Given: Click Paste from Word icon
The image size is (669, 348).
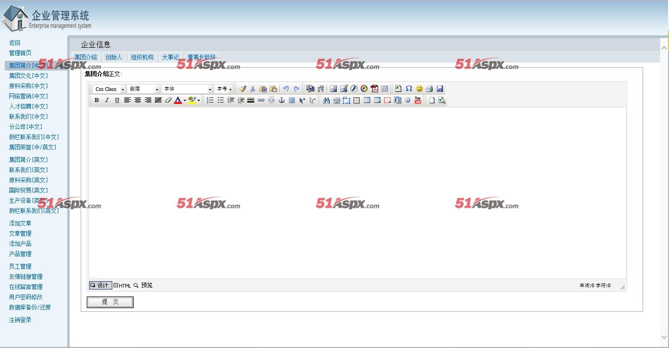Looking at the screenshot, I should coord(263,89).
